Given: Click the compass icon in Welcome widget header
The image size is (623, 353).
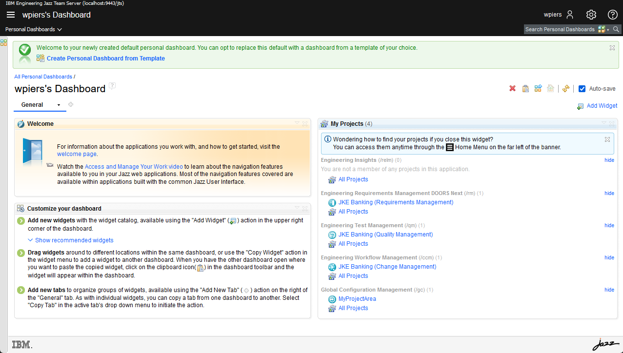Looking at the screenshot, I should coord(20,124).
